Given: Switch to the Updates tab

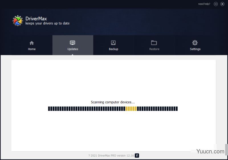Looking at the screenshot, I should (x=73, y=45).
